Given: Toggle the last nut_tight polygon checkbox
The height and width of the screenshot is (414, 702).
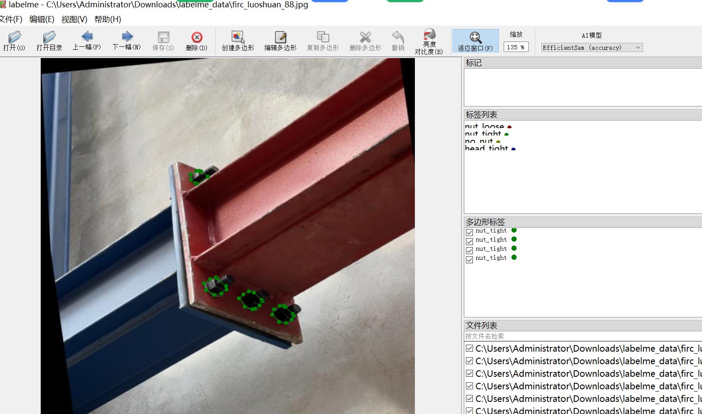Looking at the screenshot, I should tap(469, 260).
